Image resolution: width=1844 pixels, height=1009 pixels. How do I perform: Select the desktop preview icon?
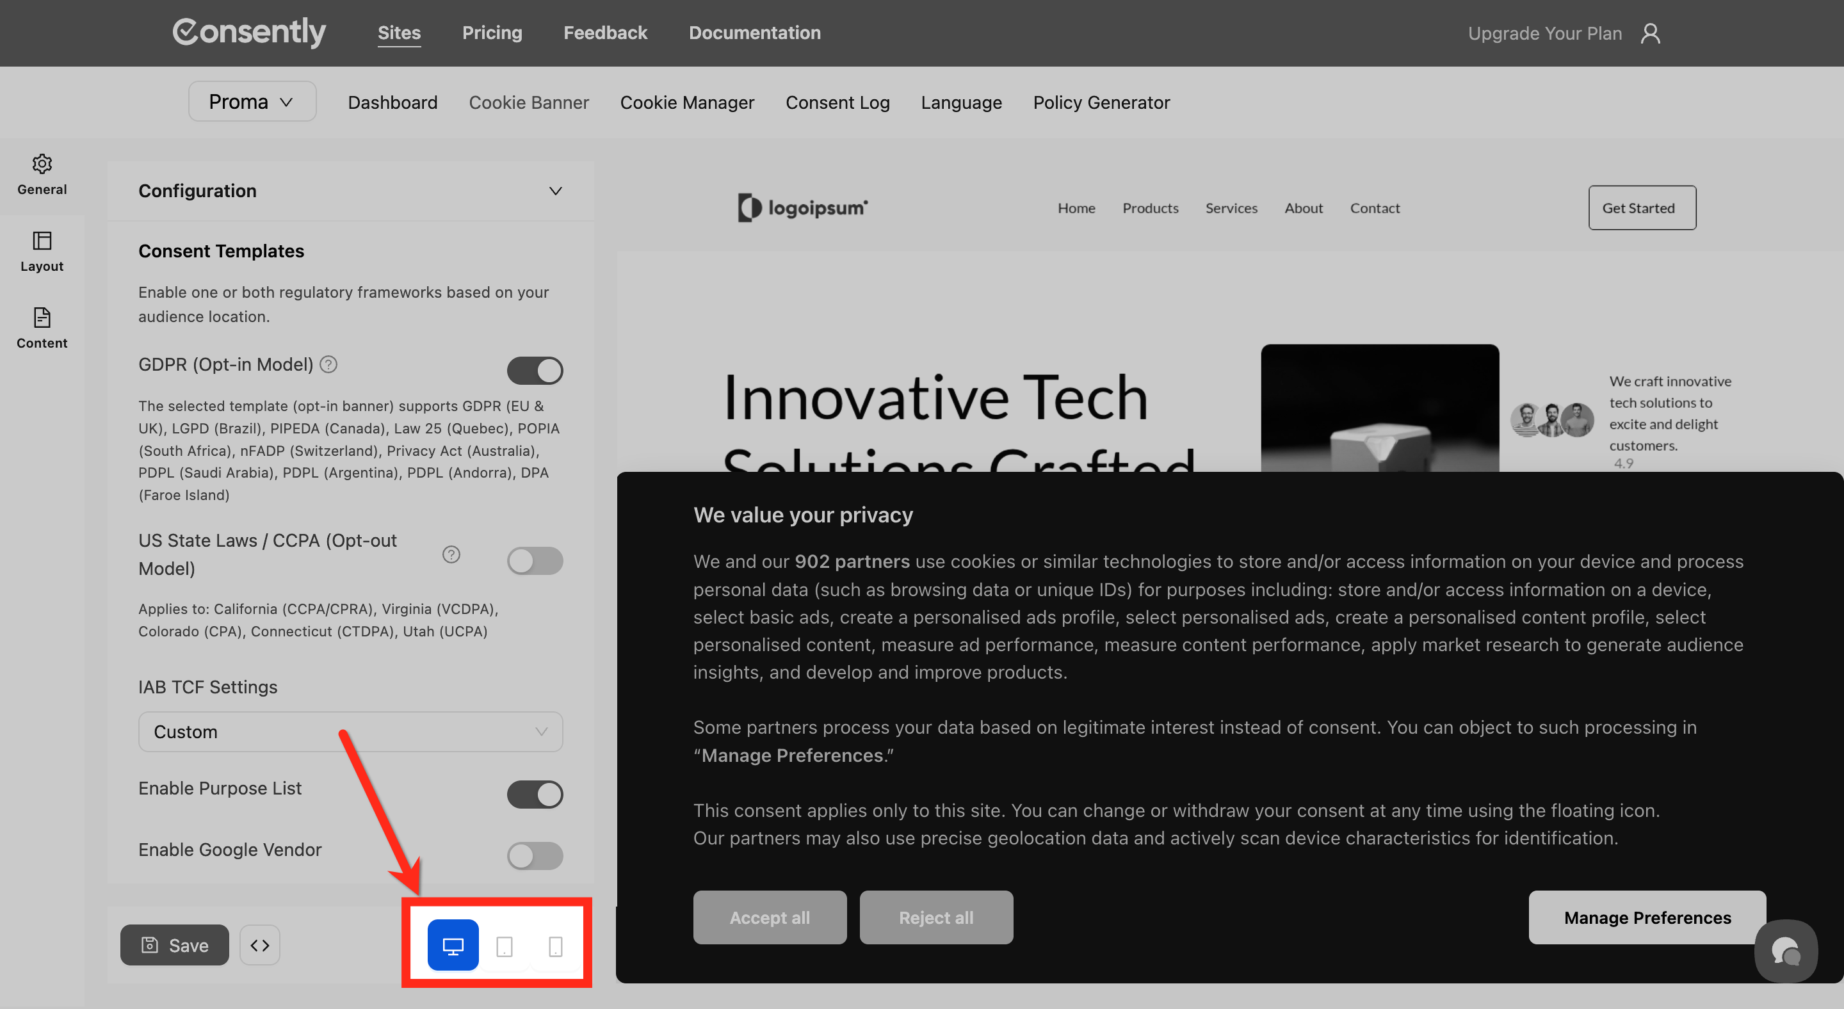453,946
